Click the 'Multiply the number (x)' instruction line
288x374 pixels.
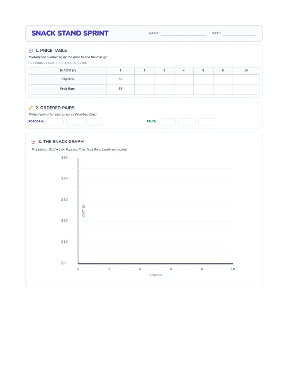click(68, 57)
